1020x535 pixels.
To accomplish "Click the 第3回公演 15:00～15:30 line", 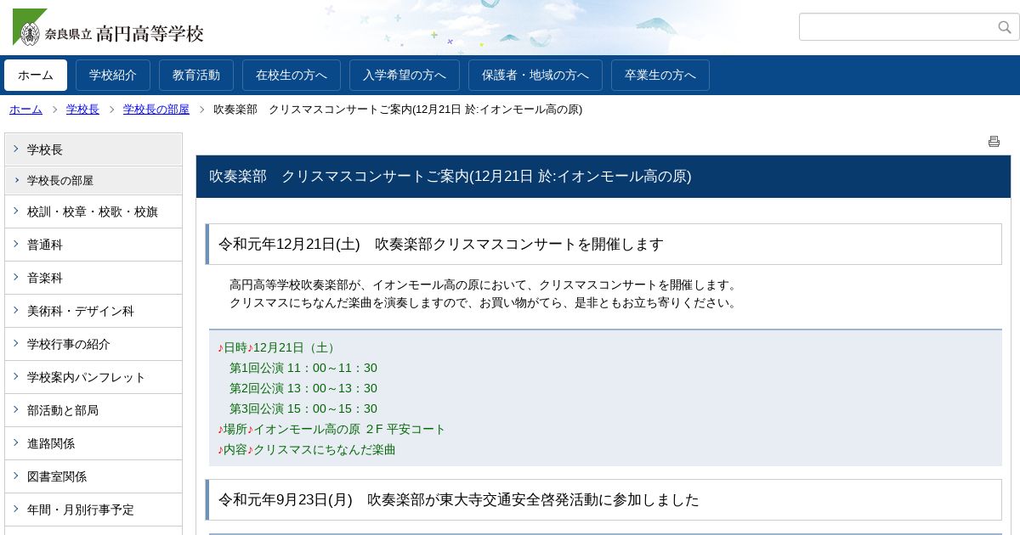I will pos(303,408).
